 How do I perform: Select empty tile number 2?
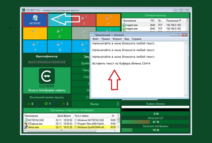pyautogui.click(x=59, y=20)
